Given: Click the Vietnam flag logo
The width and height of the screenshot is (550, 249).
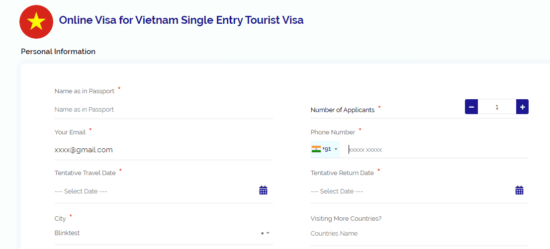Looking at the screenshot, I should tap(36, 21).
